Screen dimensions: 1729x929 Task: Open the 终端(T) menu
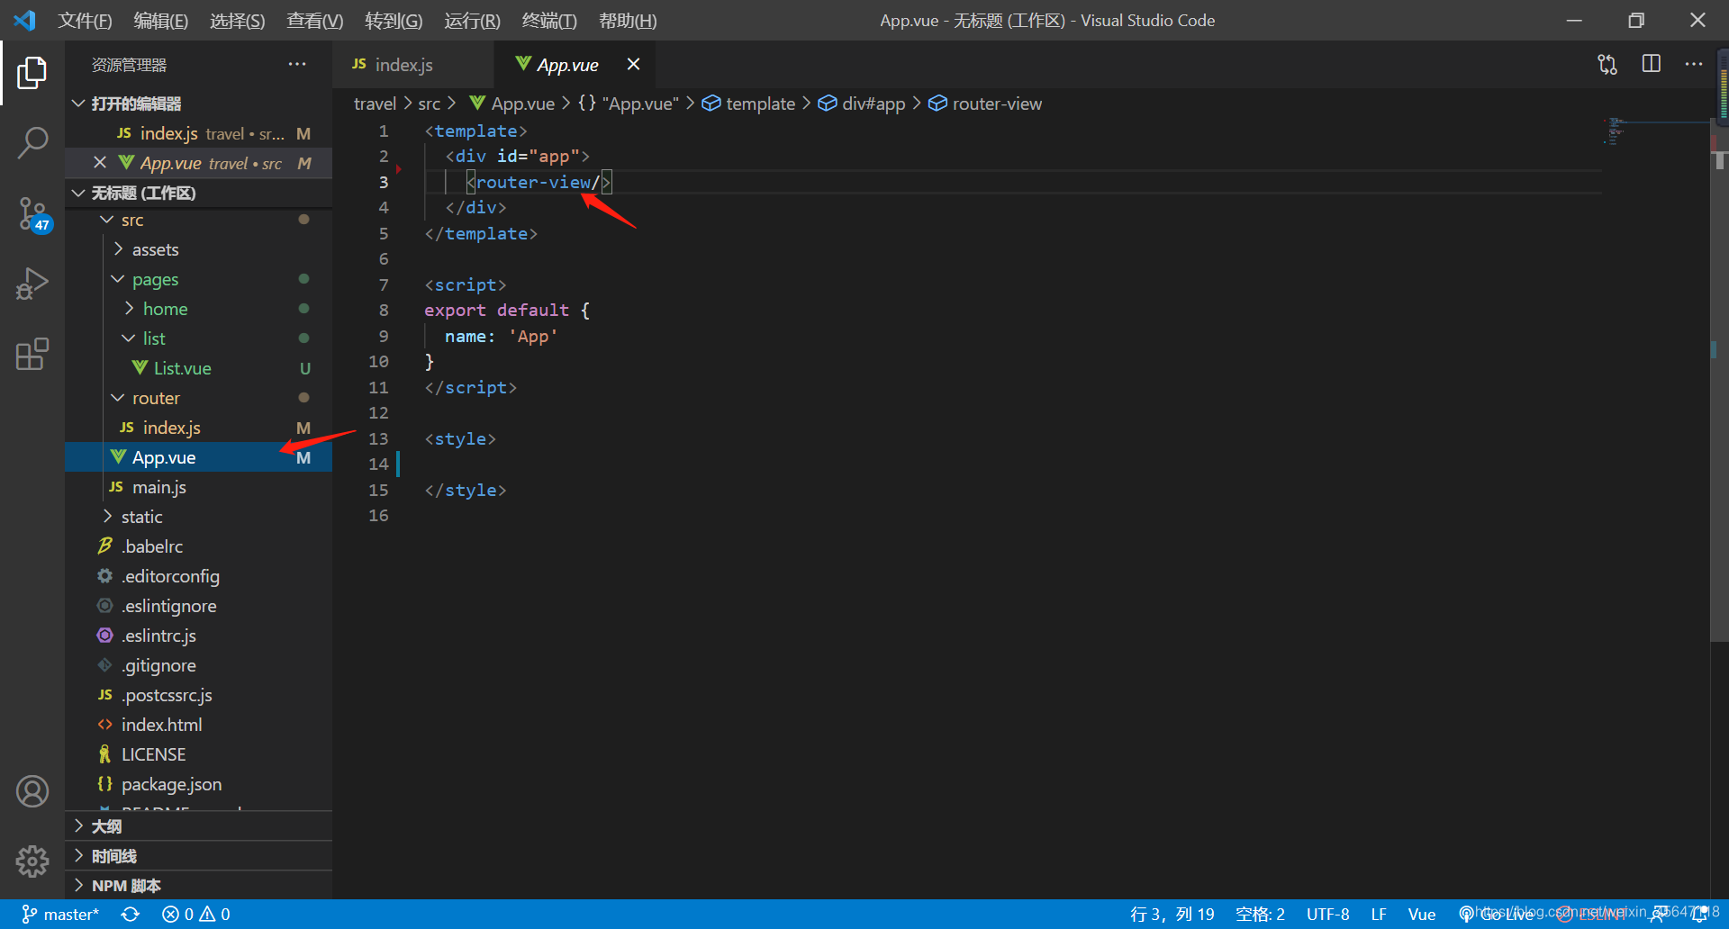pyautogui.click(x=549, y=20)
